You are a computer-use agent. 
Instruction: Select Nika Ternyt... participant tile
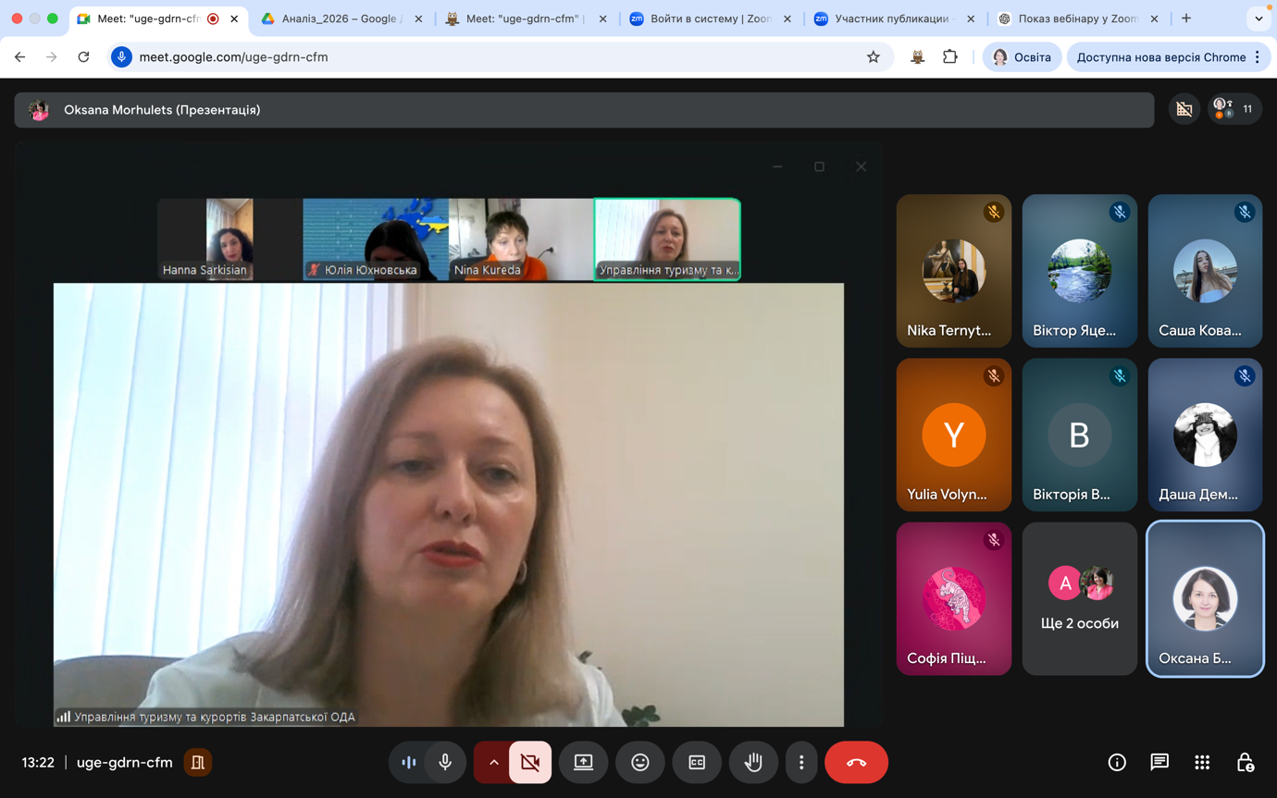954,271
